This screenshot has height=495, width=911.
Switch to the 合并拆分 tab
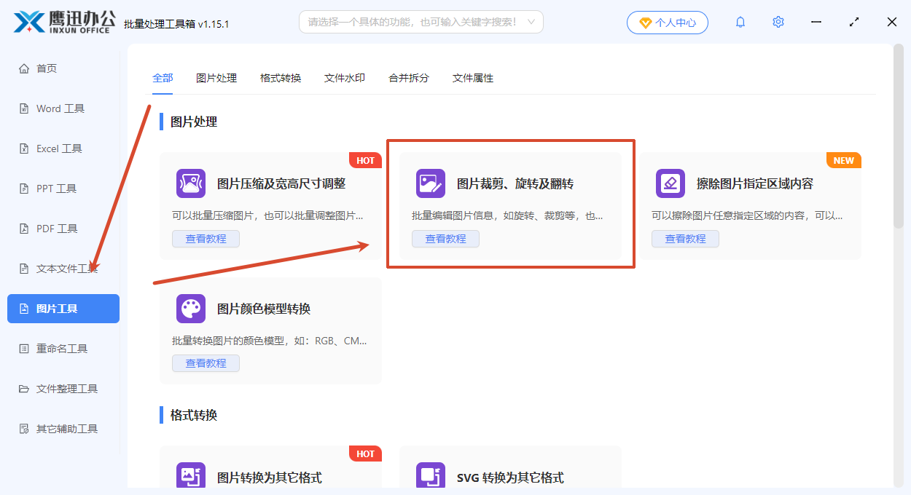[409, 78]
